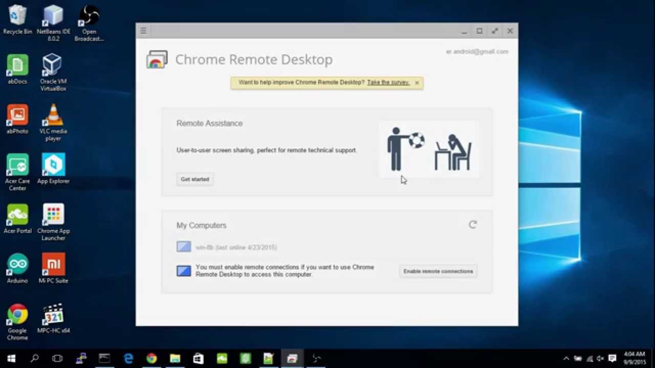Open Microsoft Edge from the taskbar
Image resolution: width=655 pixels, height=368 pixels.
(128, 359)
